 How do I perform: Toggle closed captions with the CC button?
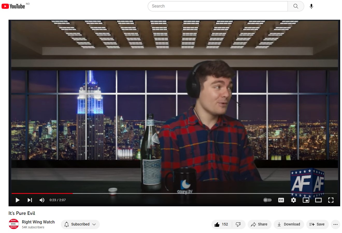(281, 200)
